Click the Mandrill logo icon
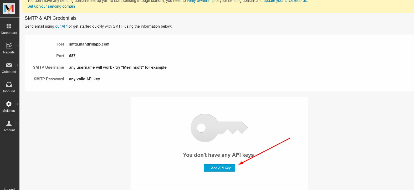414x190 pixels. (x=9, y=8)
